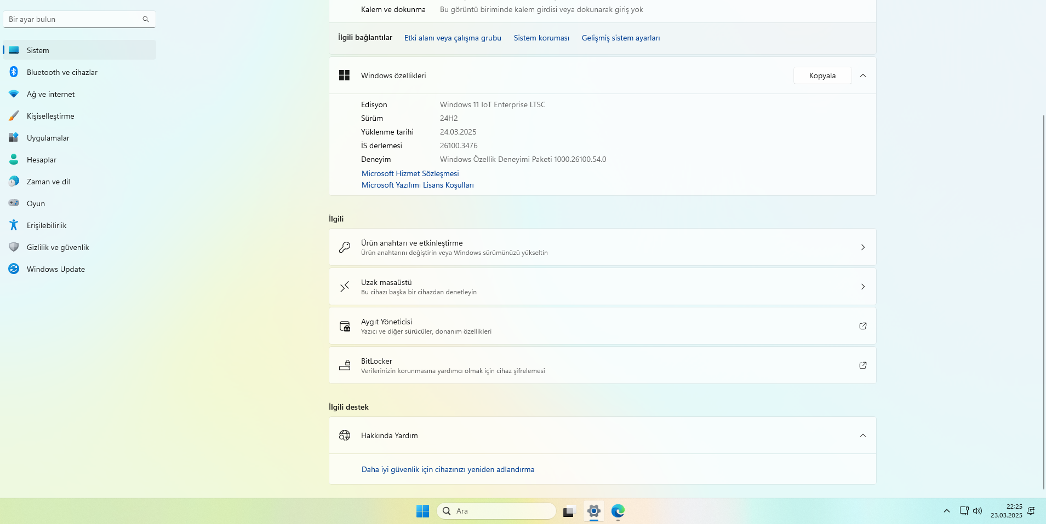Open Microsoft Yazılımı Lisans Koşulları link
Image resolution: width=1046 pixels, height=524 pixels.
point(418,185)
